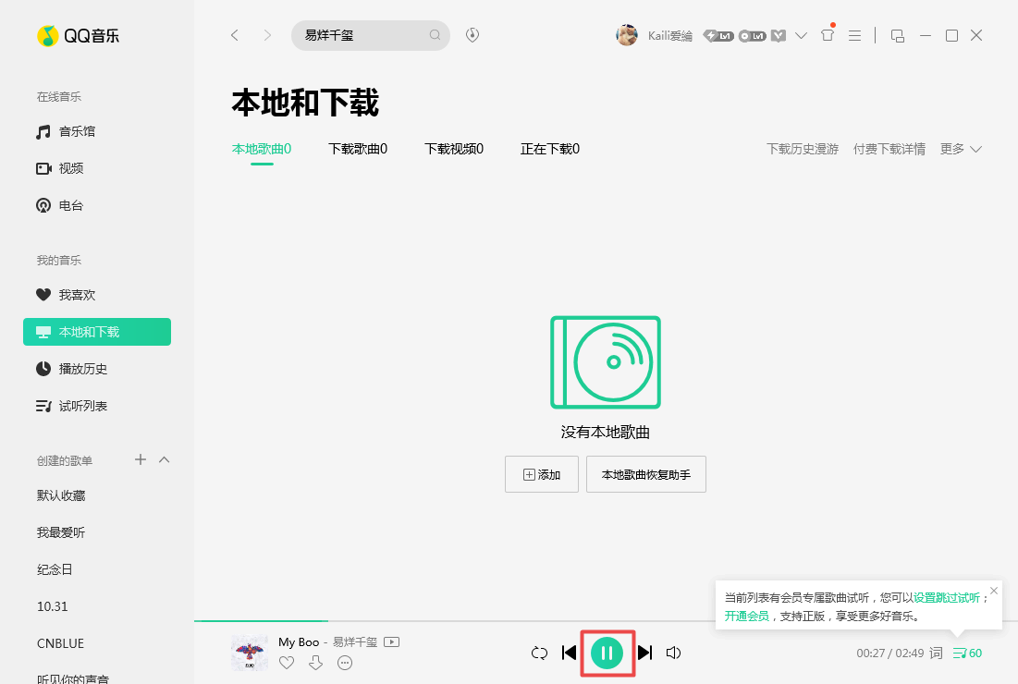The width and height of the screenshot is (1018, 684).
Task: Click the search magnifier icon
Action: click(435, 35)
